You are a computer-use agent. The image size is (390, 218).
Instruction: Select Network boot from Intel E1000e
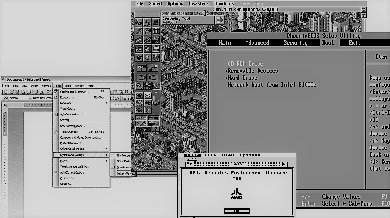coord(272,85)
